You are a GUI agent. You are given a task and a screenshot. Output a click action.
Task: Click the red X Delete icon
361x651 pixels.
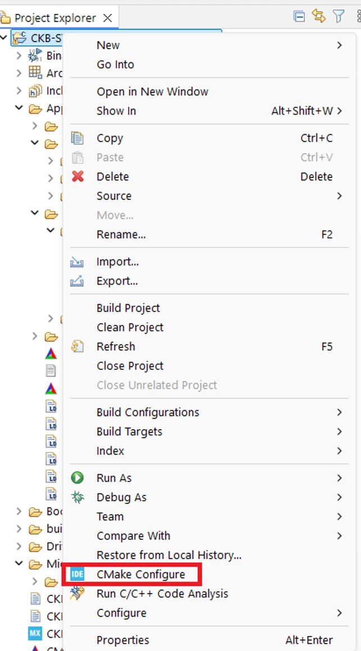coord(77,176)
